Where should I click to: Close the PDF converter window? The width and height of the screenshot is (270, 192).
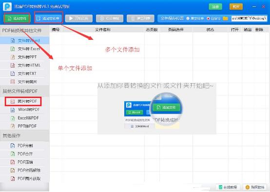(264, 6)
